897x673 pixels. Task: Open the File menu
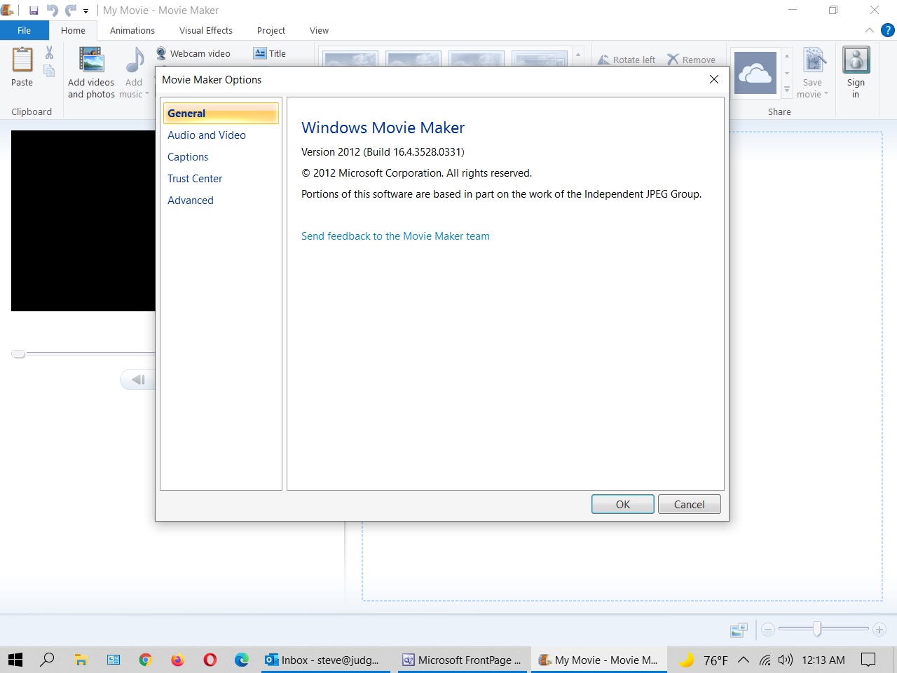pos(24,30)
